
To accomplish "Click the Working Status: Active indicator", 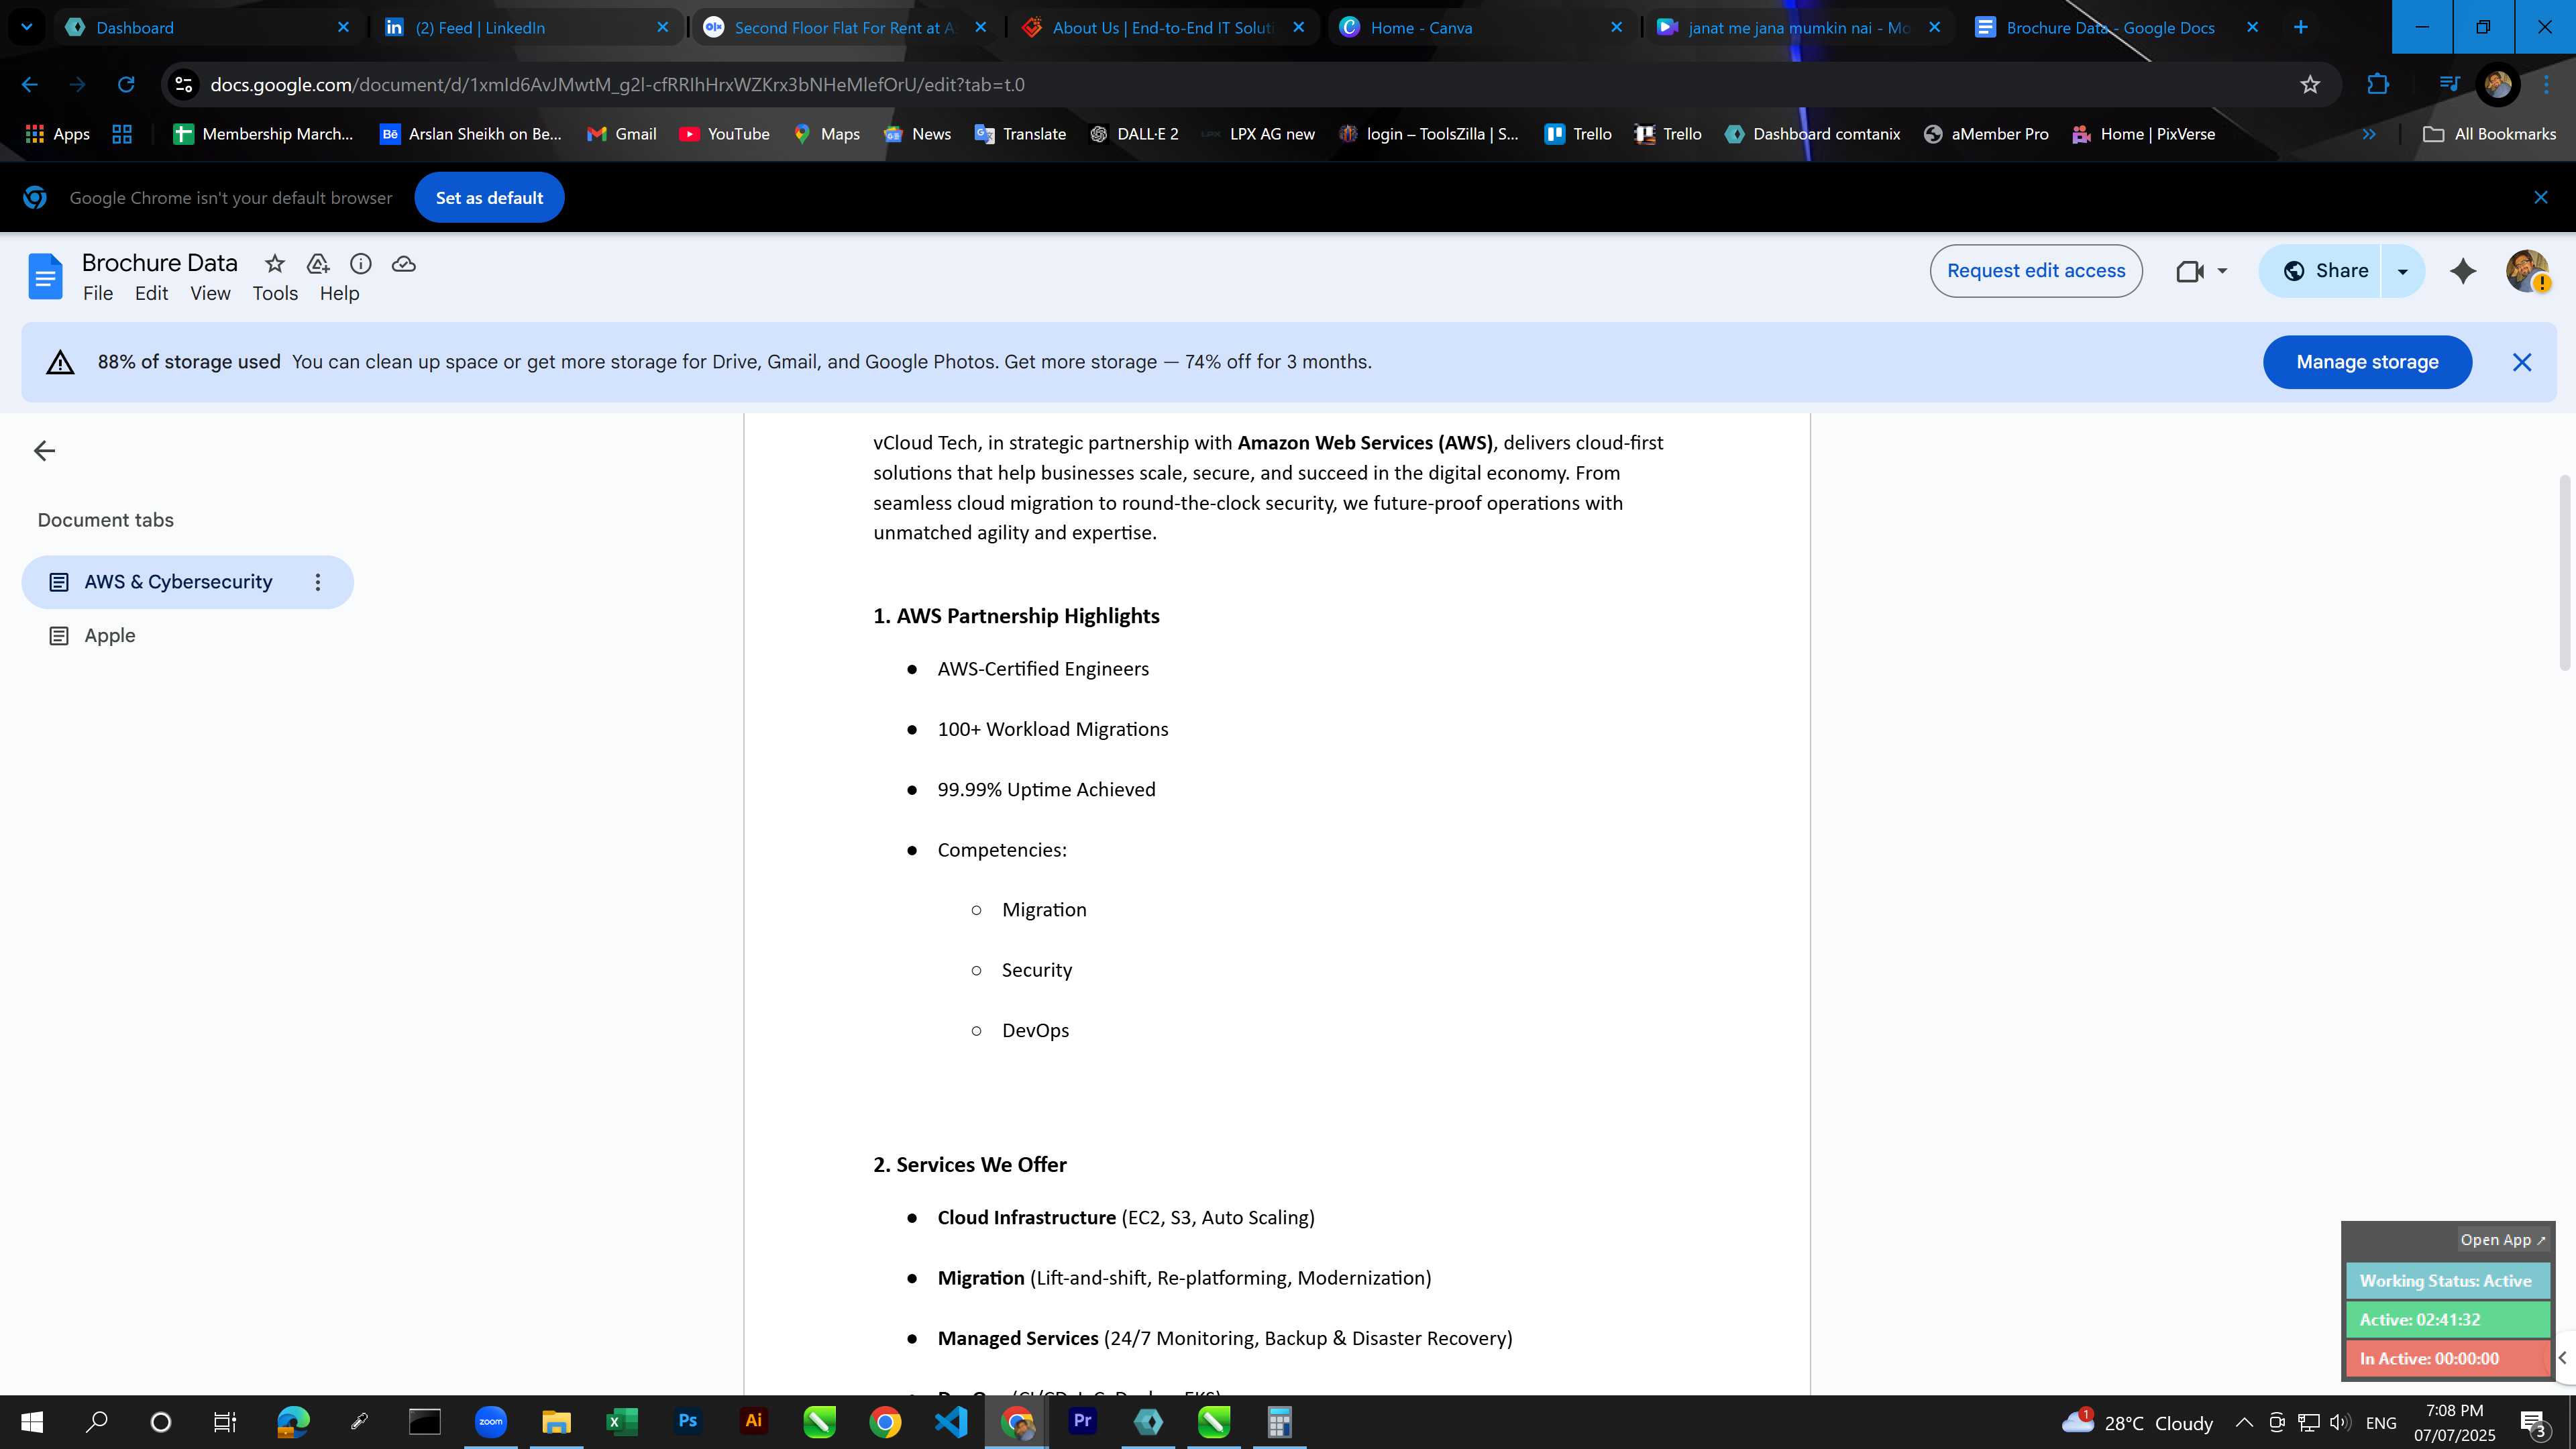I will (x=2447, y=1281).
